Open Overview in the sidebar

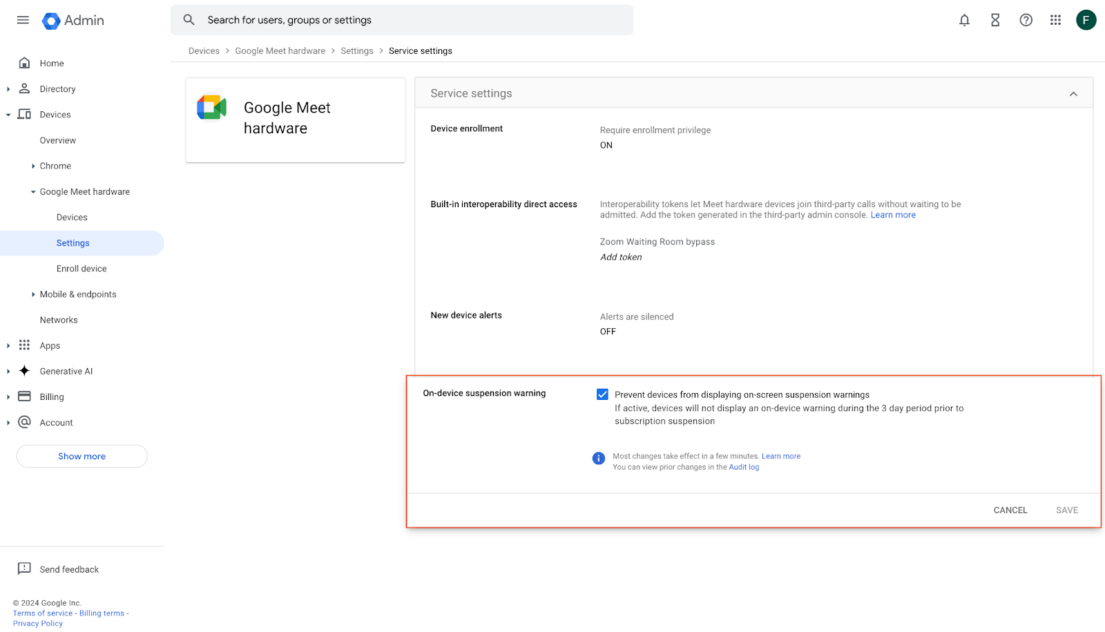[58, 140]
